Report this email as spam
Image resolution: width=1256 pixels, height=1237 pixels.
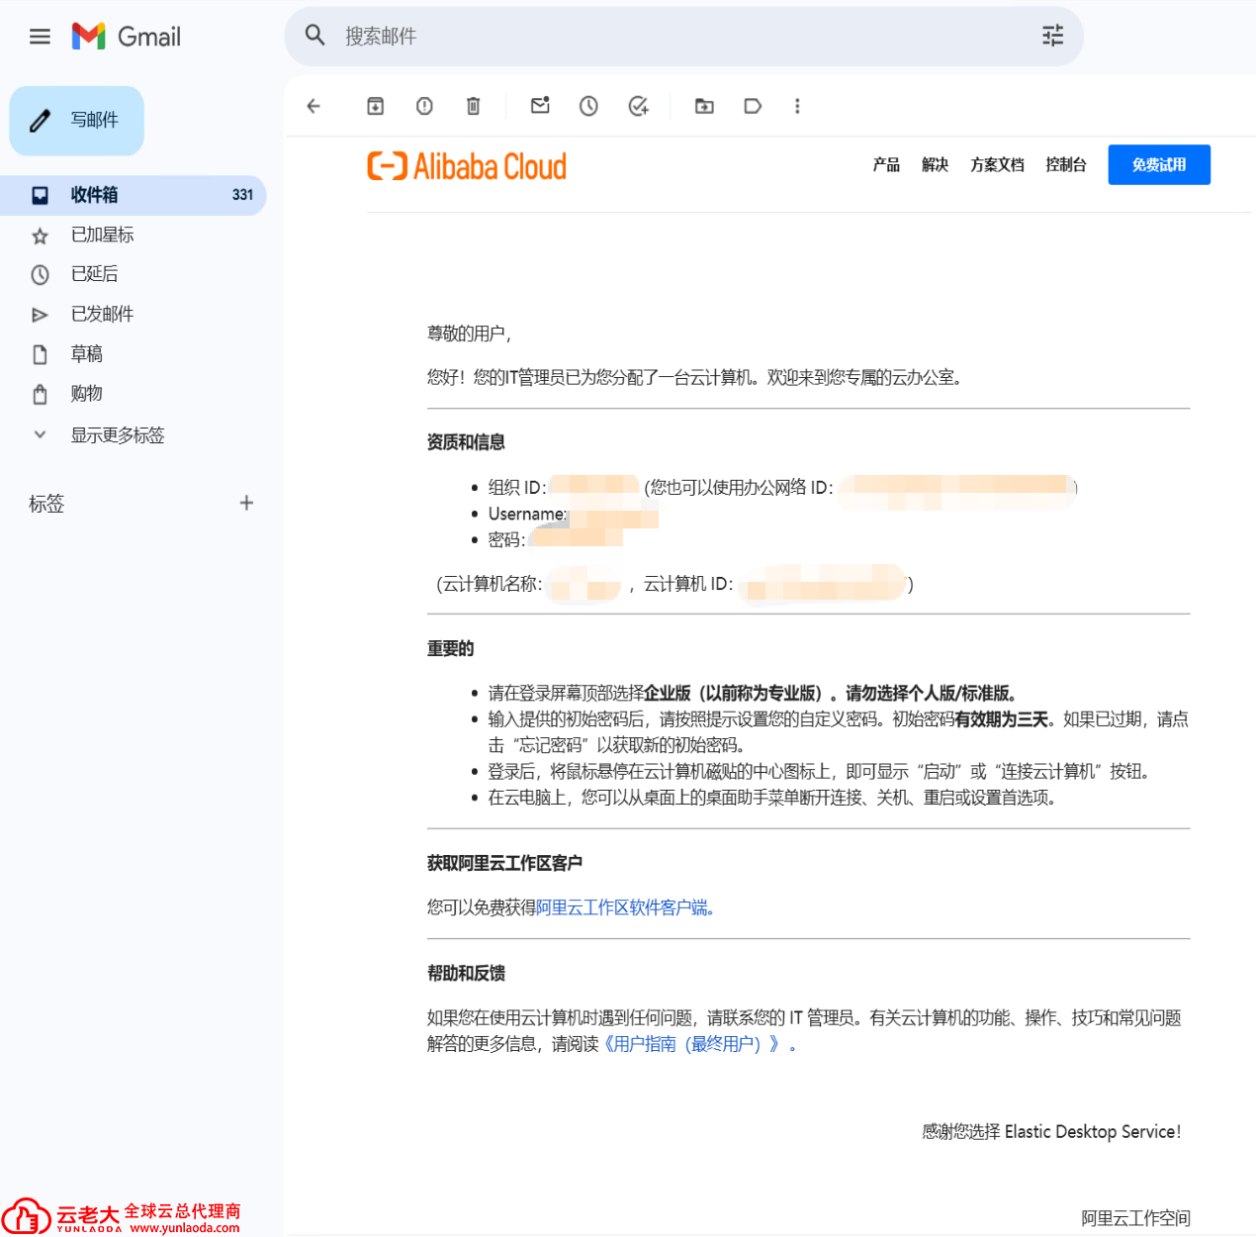click(424, 106)
